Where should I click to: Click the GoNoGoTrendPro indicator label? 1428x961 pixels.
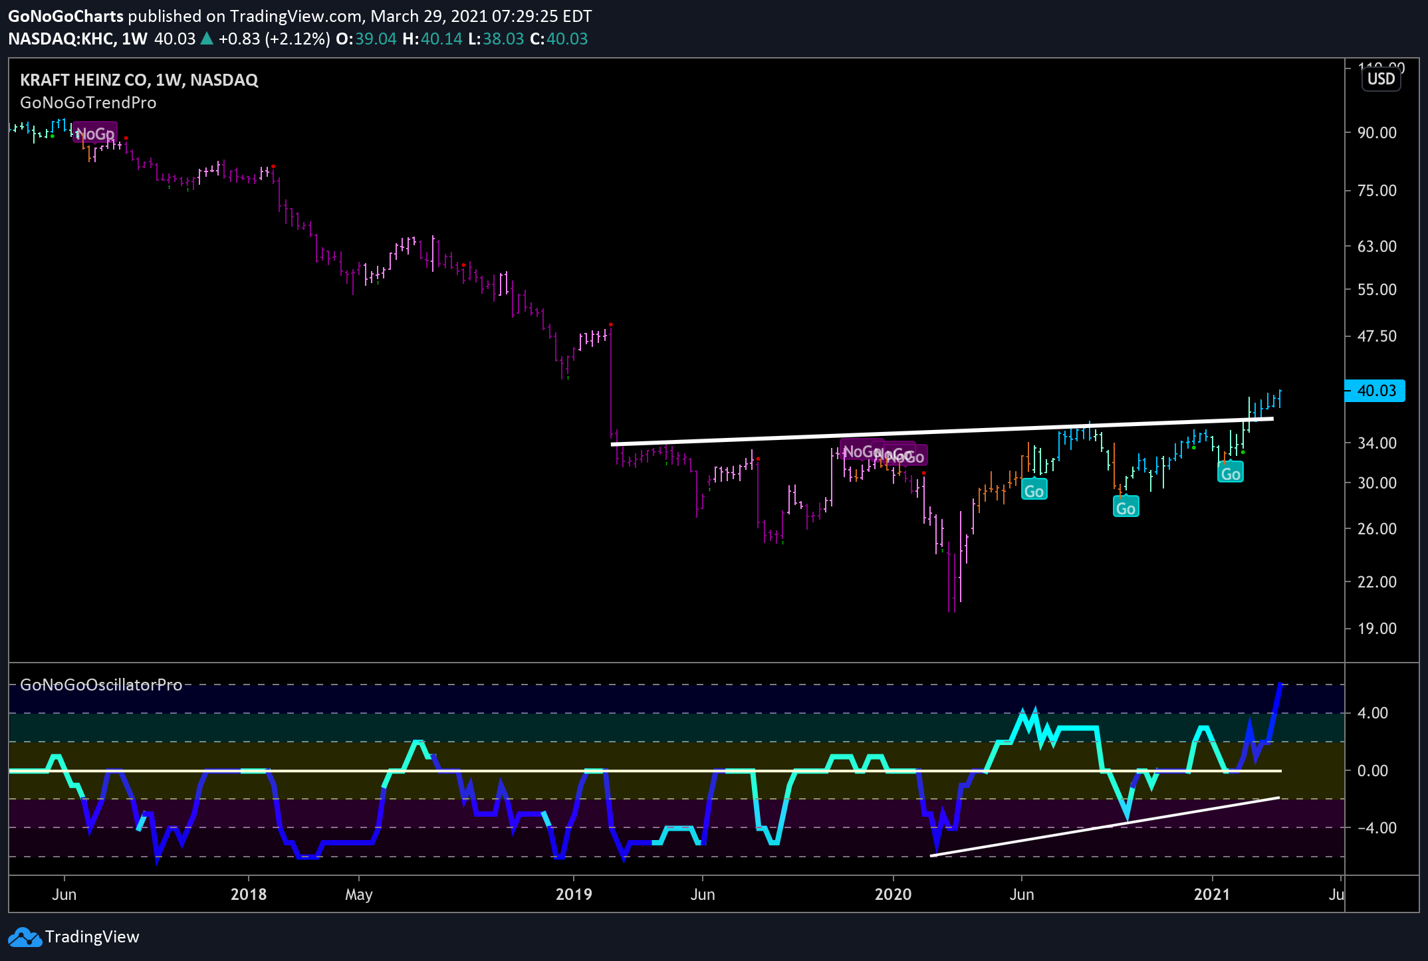coord(88,103)
